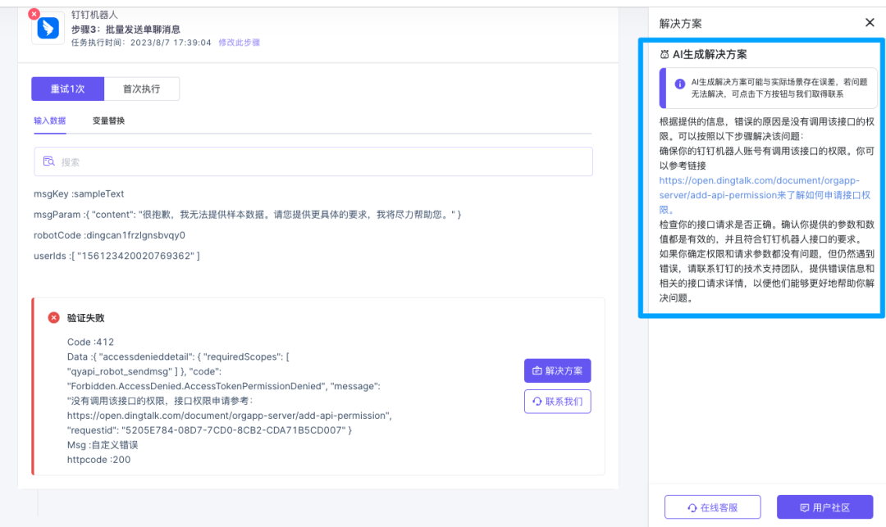886x527 pixels.
Task: Focus the 搜索 input field
Action: 313,161
